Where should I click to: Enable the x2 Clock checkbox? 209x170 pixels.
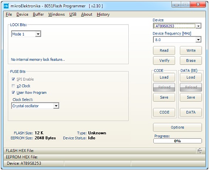[x=13, y=86]
